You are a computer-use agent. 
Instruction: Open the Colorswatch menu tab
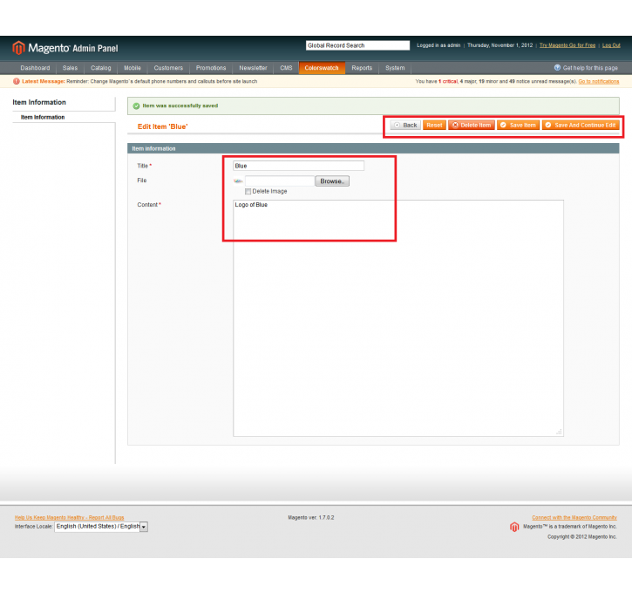coord(322,68)
